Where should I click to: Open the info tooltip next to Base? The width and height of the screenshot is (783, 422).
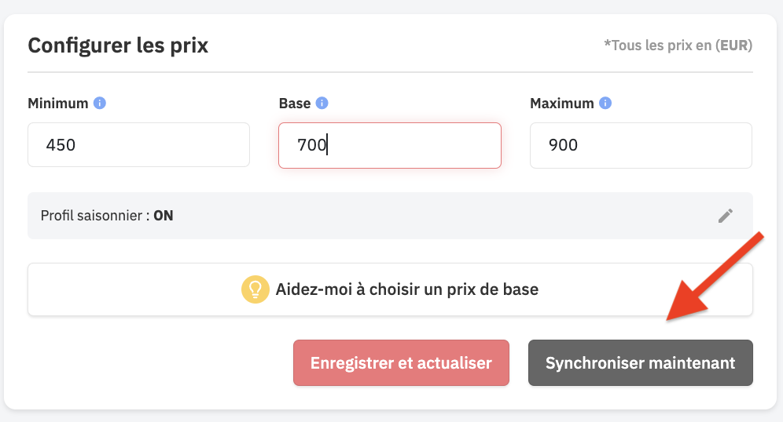(x=322, y=103)
